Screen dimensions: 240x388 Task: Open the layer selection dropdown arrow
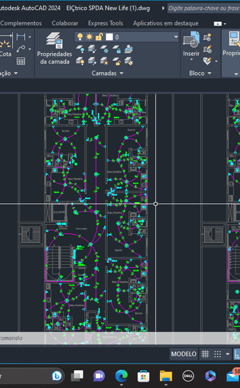[x=176, y=37]
